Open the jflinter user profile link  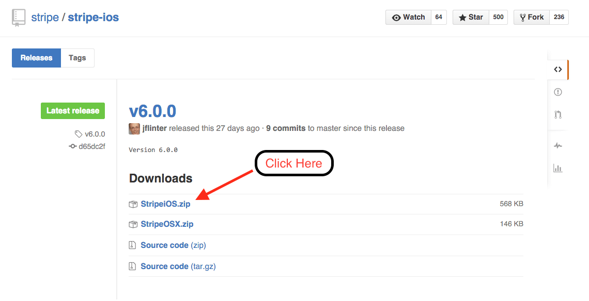[x=154, y=128]
